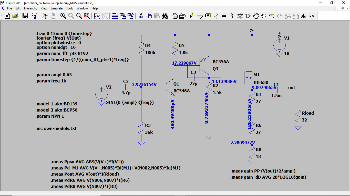Save the schematic with the floppy disk icon
The image size is (350, 196).
[x=25, y=16]
